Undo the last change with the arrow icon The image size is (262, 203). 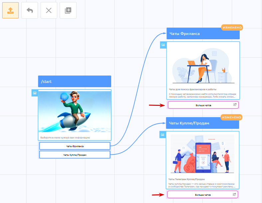(x=30, y=10)
